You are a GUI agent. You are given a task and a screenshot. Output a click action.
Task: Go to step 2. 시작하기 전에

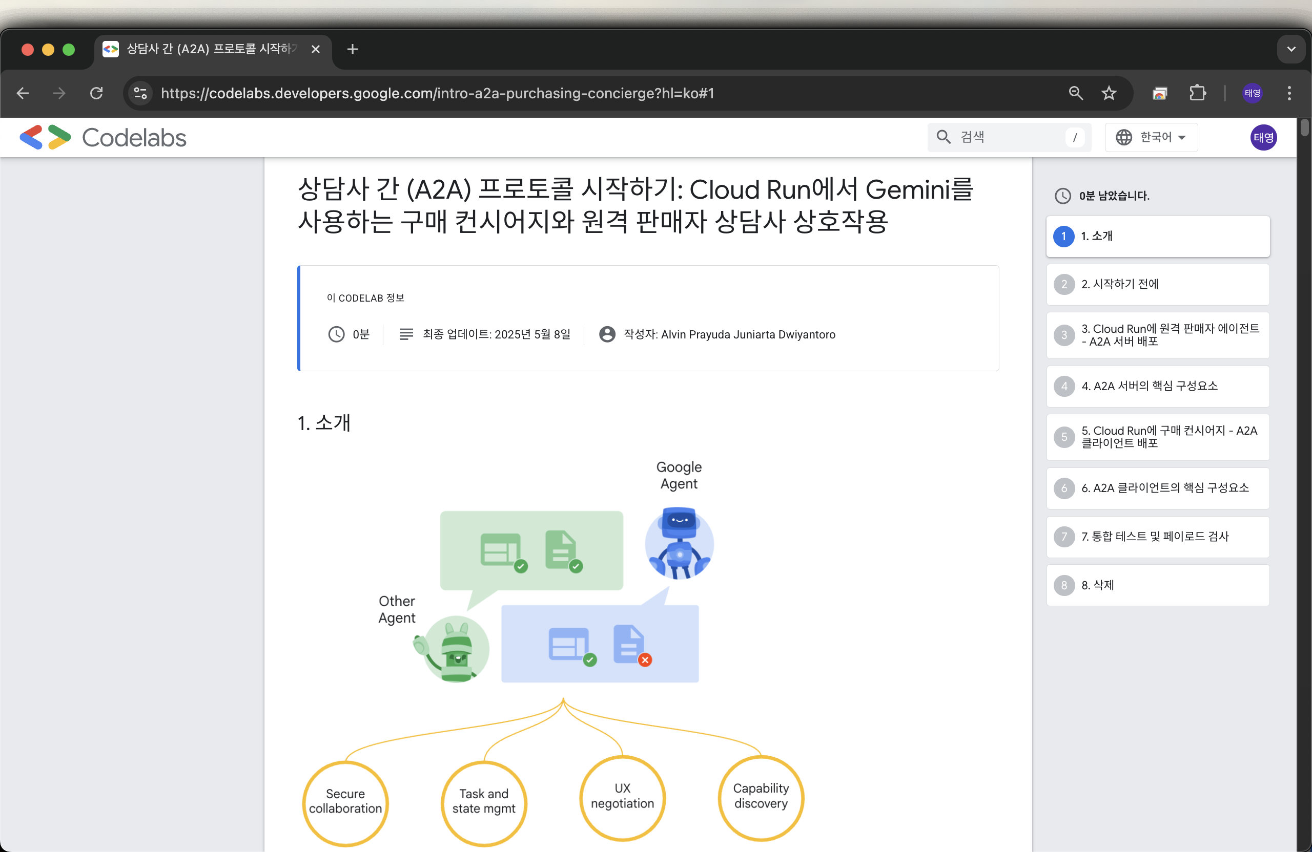(x=1158, y=284)
